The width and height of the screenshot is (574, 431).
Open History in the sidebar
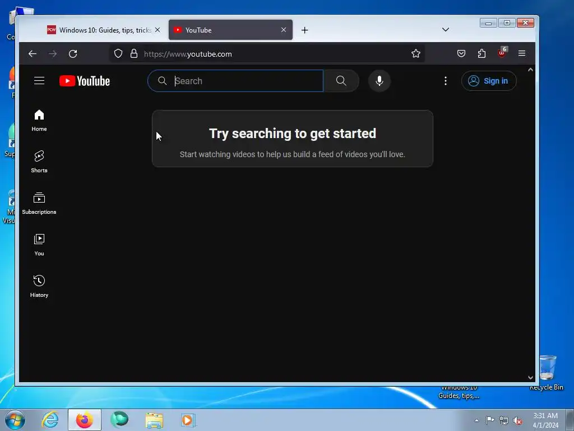pos(39,287)
